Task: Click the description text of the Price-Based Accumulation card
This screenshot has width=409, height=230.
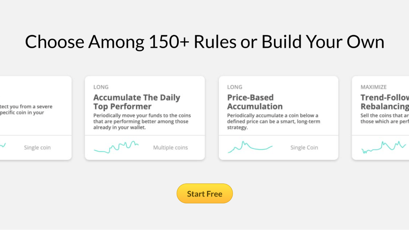Action: (x=274, y=121)
